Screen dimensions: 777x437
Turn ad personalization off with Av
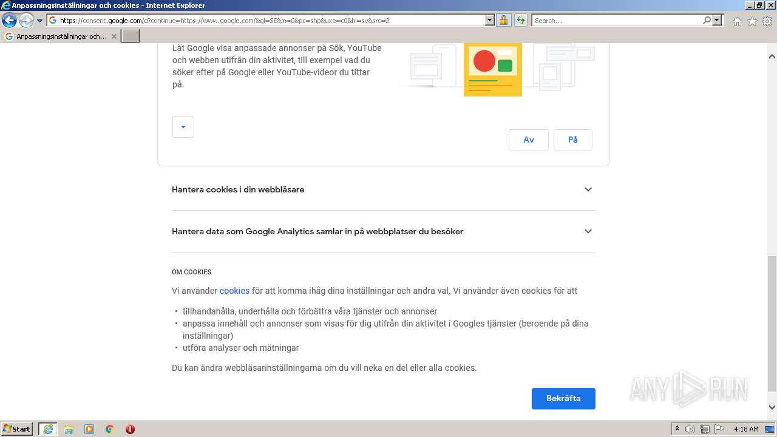pos(529,140)
